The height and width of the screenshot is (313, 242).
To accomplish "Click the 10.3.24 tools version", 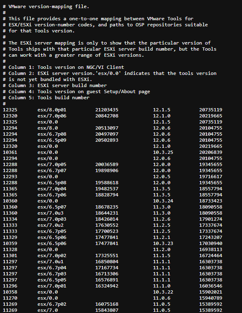I will click(163, 201).
